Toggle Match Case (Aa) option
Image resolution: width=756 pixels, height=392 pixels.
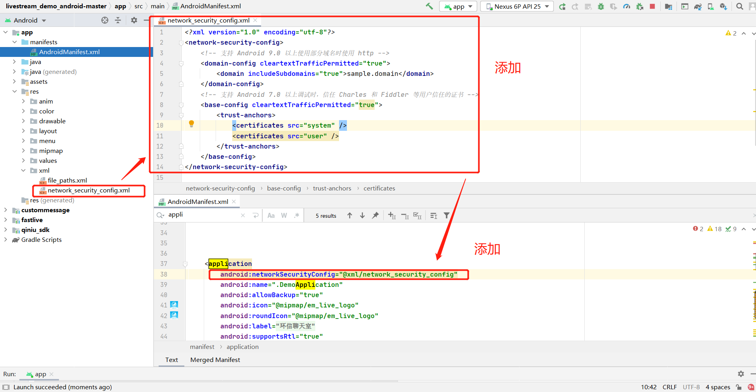tap(271, 215)
